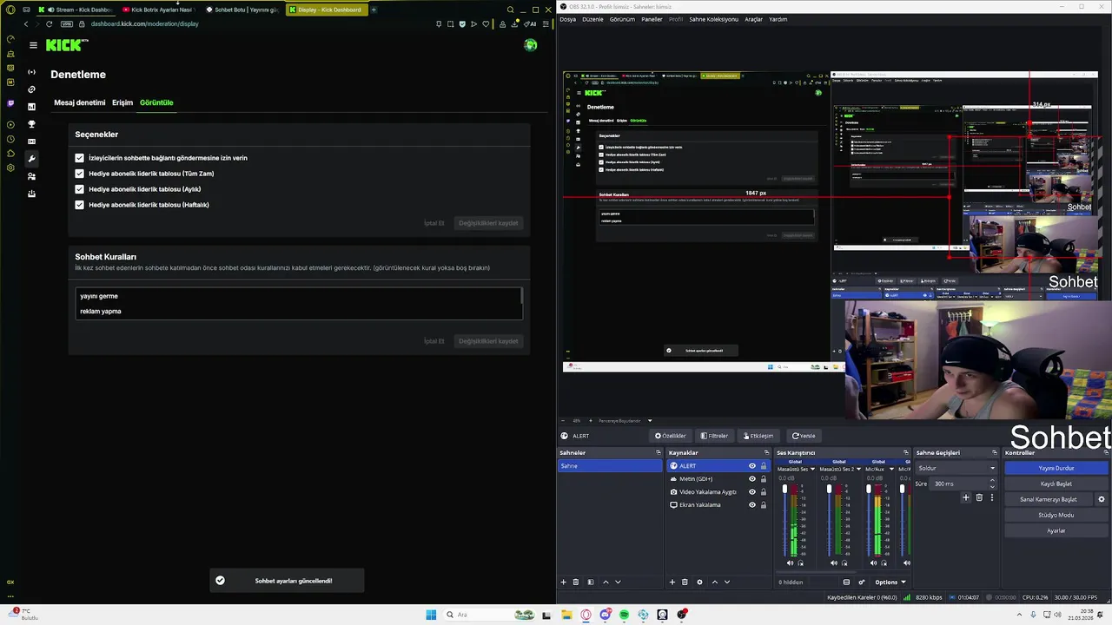Click the Kaydı Başlat button

click(x=1056, y=484)
